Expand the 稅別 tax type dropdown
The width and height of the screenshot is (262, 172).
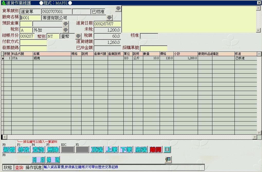pos(66,30)
